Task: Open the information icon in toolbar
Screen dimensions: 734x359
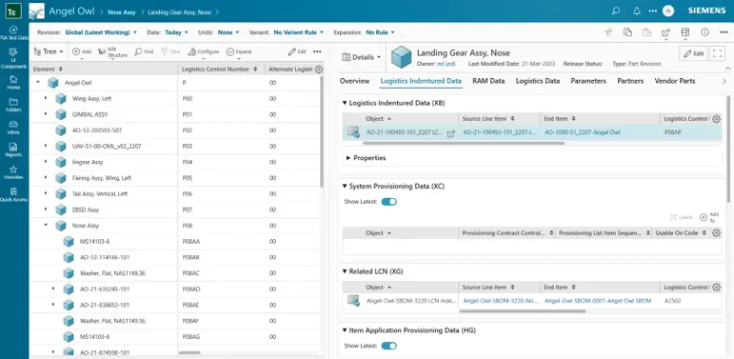Action: pos(704,31)
